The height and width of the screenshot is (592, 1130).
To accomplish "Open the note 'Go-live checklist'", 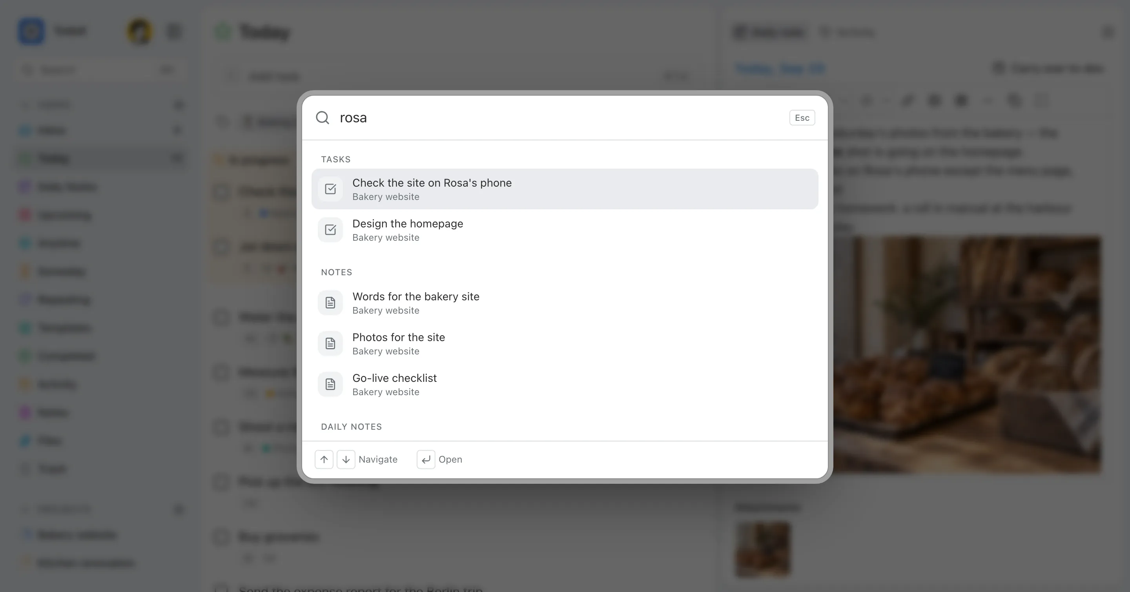I will point(565,384).
